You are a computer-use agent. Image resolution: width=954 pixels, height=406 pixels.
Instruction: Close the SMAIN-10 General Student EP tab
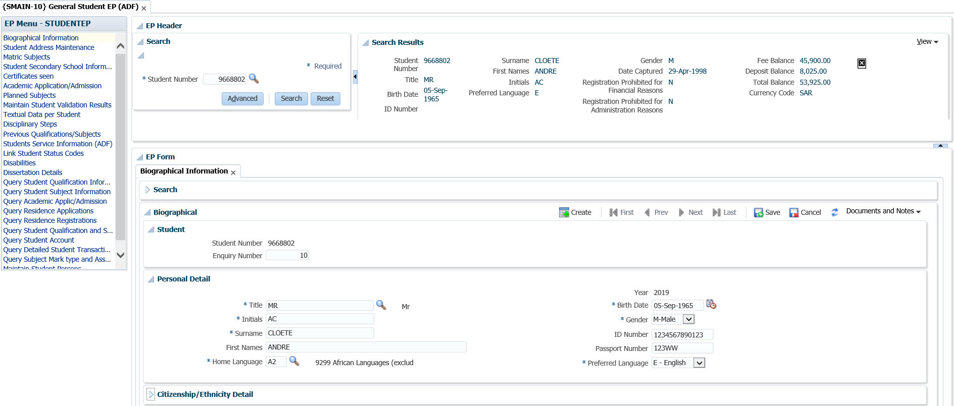[144, 8]
